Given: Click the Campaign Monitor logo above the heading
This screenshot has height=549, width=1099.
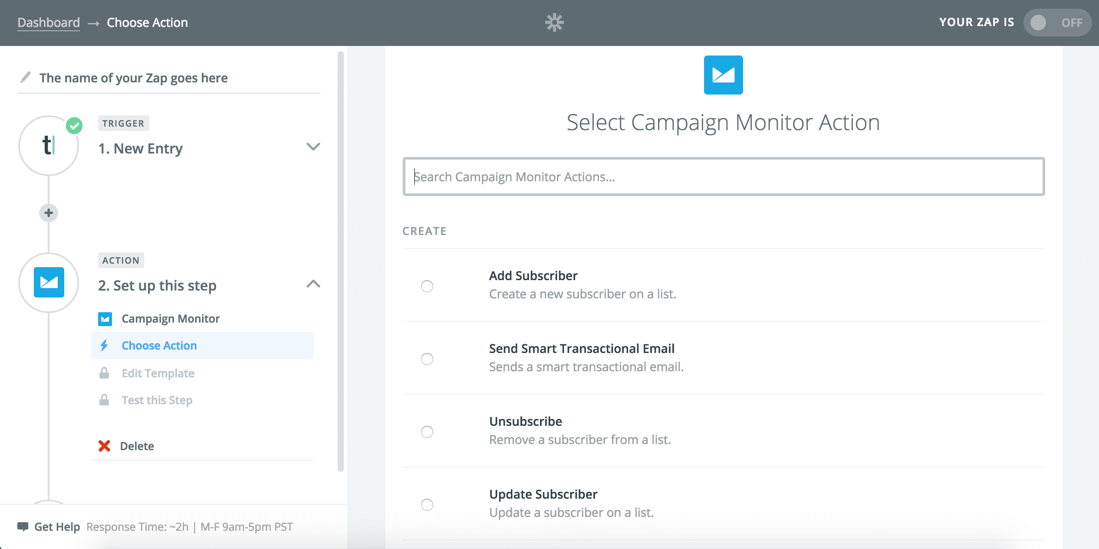Looking at the screenshot, I should 723,75.
